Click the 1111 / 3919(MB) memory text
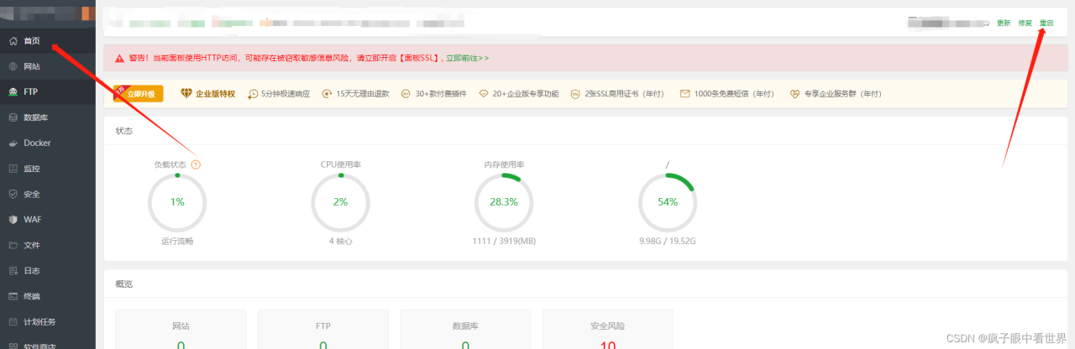 point(504,241)
